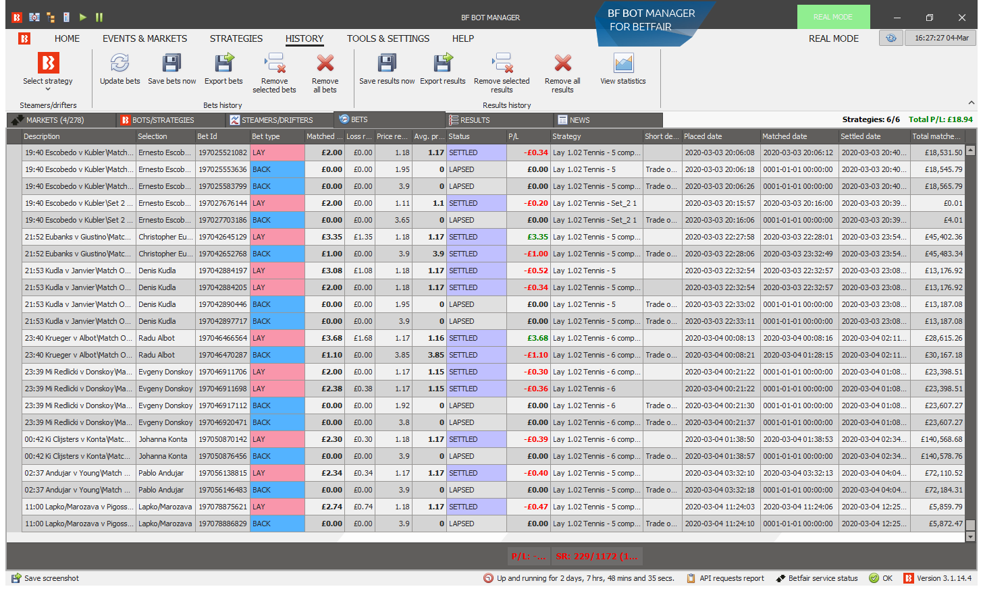The height and width of the screenshot is (591, 983).
Task: Click the vertical scrollbar down arrow
Action: coord(970,537)
